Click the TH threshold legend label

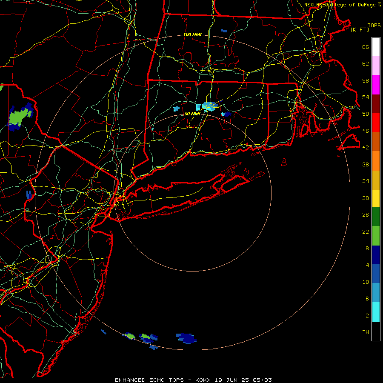point(366,332)
